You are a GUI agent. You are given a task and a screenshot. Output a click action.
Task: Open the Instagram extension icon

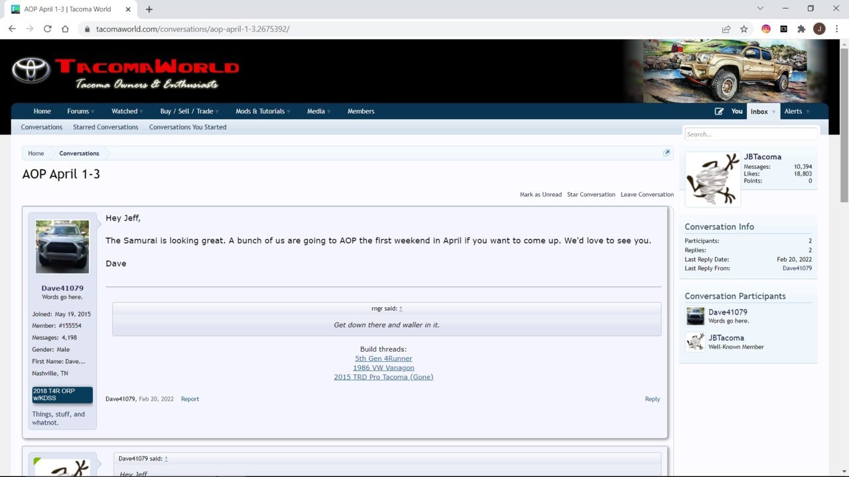pos(766,29)
